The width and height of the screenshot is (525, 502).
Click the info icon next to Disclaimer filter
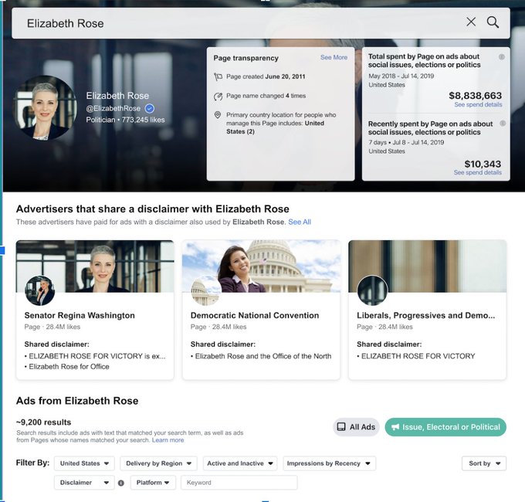click(121, 483)
